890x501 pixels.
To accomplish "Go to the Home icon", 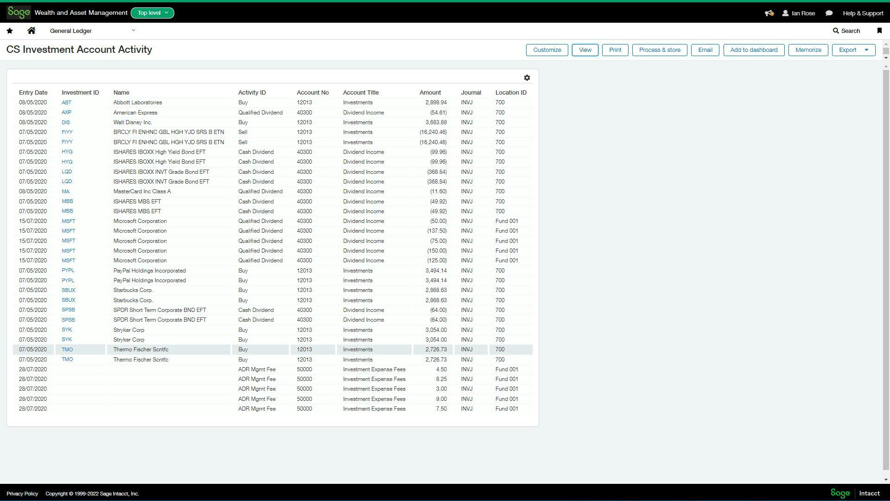I will pos(31,31).
